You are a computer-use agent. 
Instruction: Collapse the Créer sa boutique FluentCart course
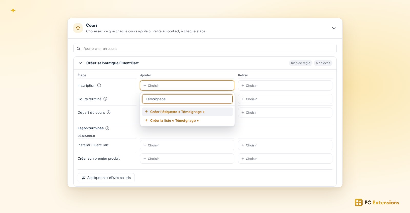click(x=80, y=63)
